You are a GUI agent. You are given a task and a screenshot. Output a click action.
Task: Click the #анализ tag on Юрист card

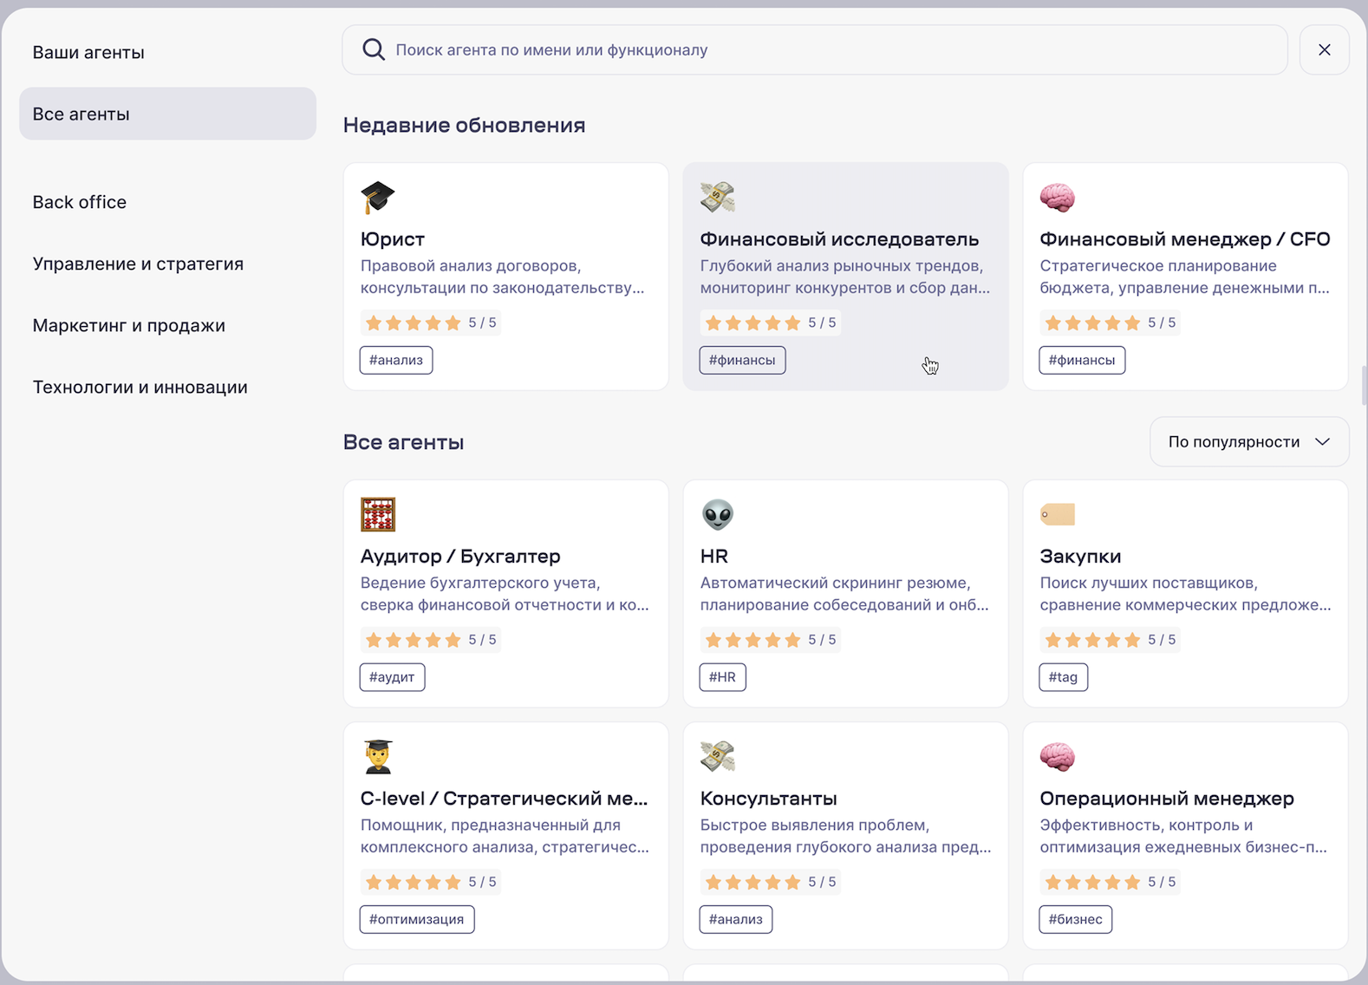(x=396, y=360)
